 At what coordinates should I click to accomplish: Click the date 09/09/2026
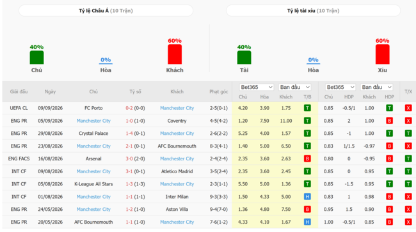tap(50, 108)
